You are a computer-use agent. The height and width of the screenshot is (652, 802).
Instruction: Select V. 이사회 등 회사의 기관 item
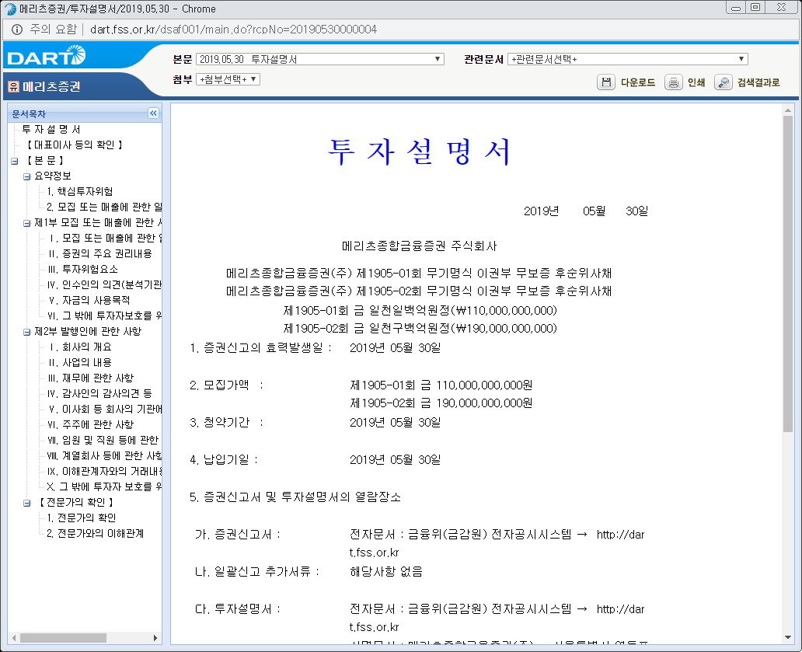105,409
